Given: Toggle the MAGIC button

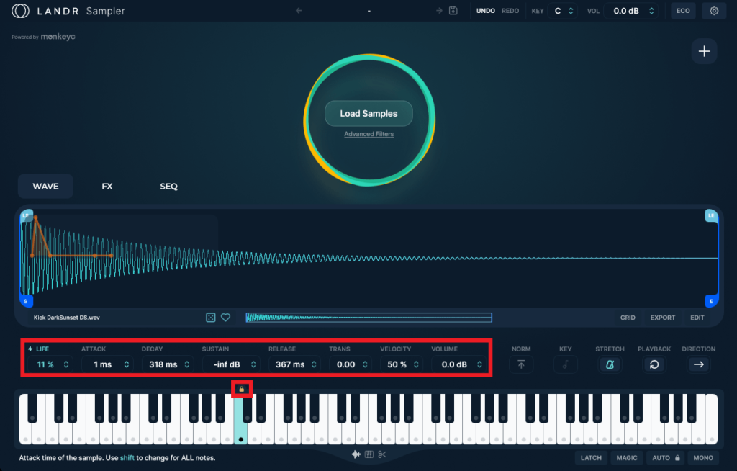Looking at the screenshot, I should [627, 458].
